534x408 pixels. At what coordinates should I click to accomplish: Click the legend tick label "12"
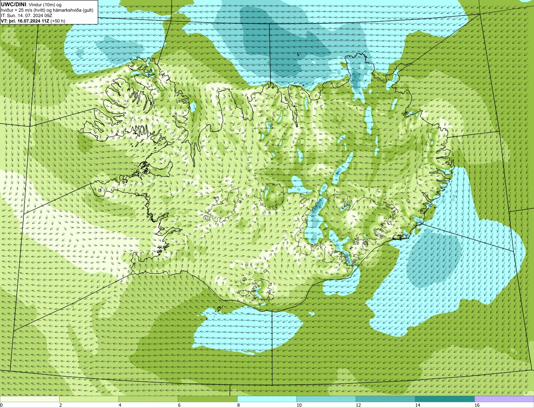coord(358,405)
